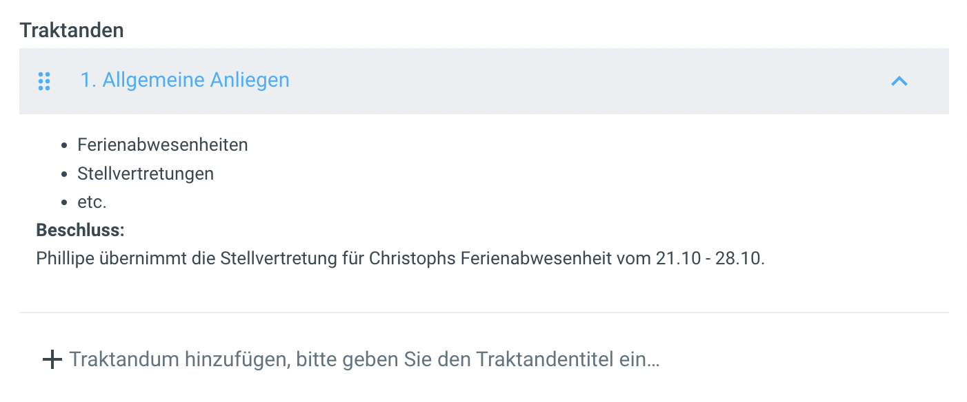
Task: Click the plus icon to add Traktandum
Action: click(x=52, y=360)
